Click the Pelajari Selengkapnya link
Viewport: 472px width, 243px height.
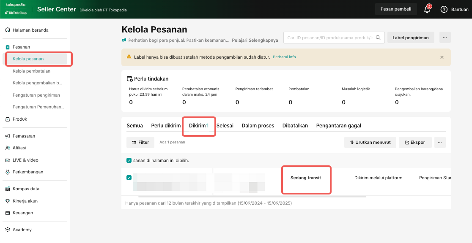tap(255, 40)
